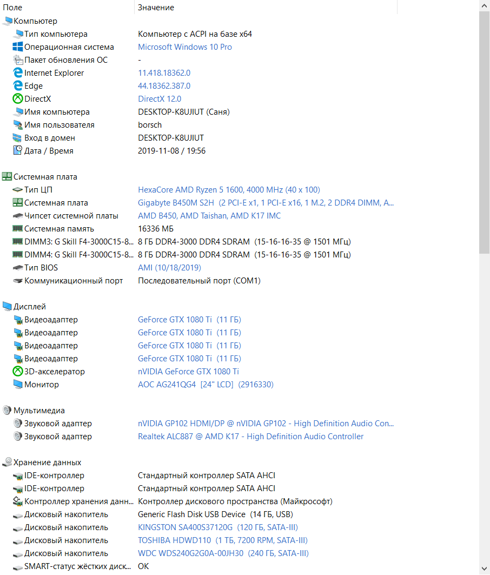Open the Microsoft Windows 10 Pro link
The height and width of the screenshot is (575, 490).
tap(185, 47)
